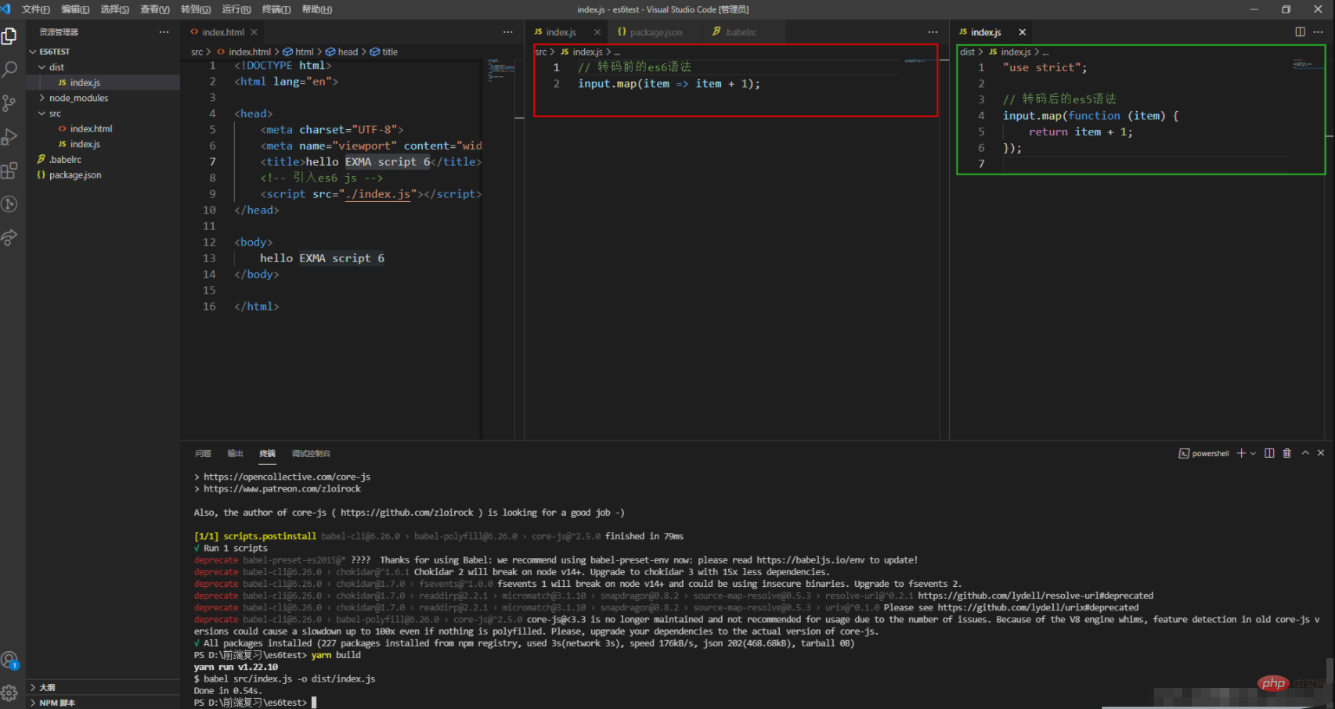
Task: Open the 终端(T) menu
Action: click(x=276, y=9)
